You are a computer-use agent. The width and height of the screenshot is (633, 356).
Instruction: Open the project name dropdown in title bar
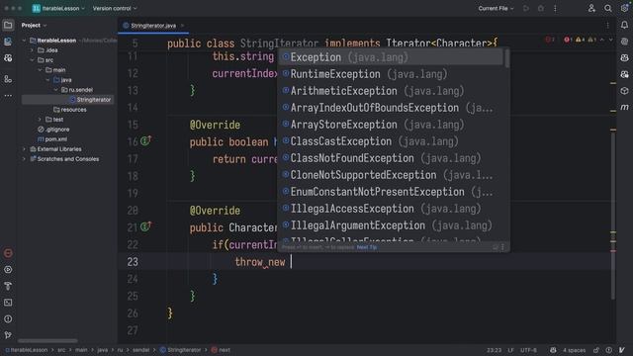(59, 8)
